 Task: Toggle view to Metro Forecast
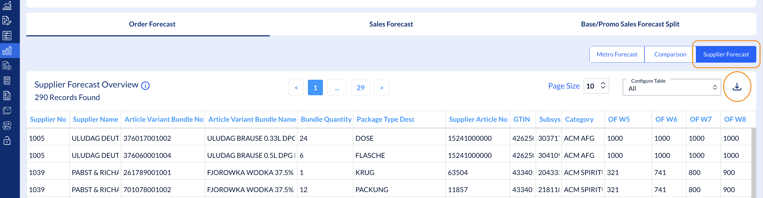[x=617, y=54]
